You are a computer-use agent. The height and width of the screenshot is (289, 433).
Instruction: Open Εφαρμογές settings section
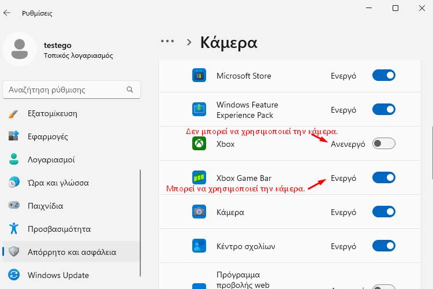click(71, 136)
